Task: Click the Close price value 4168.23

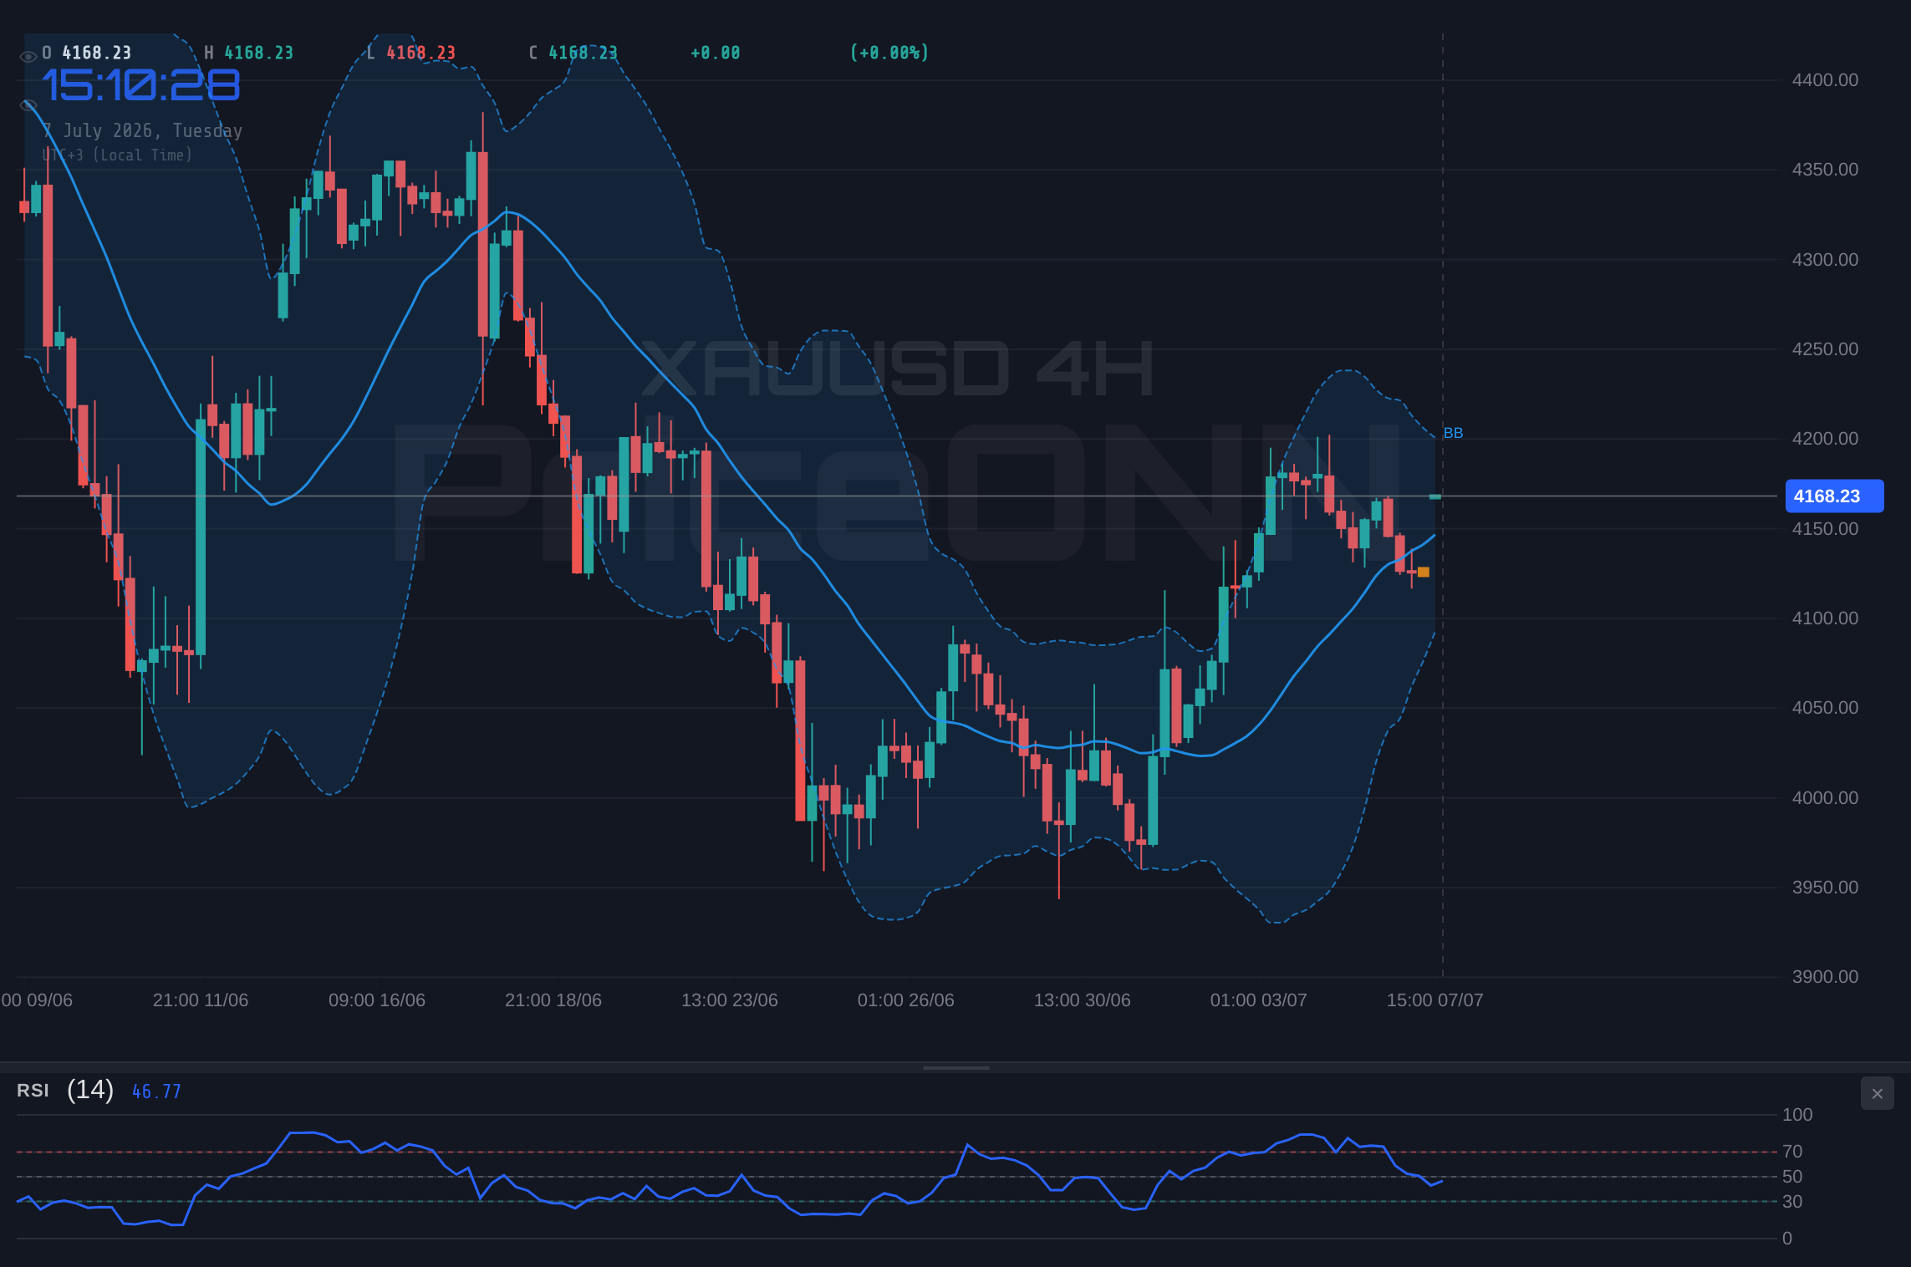Action: pos(583,53)
